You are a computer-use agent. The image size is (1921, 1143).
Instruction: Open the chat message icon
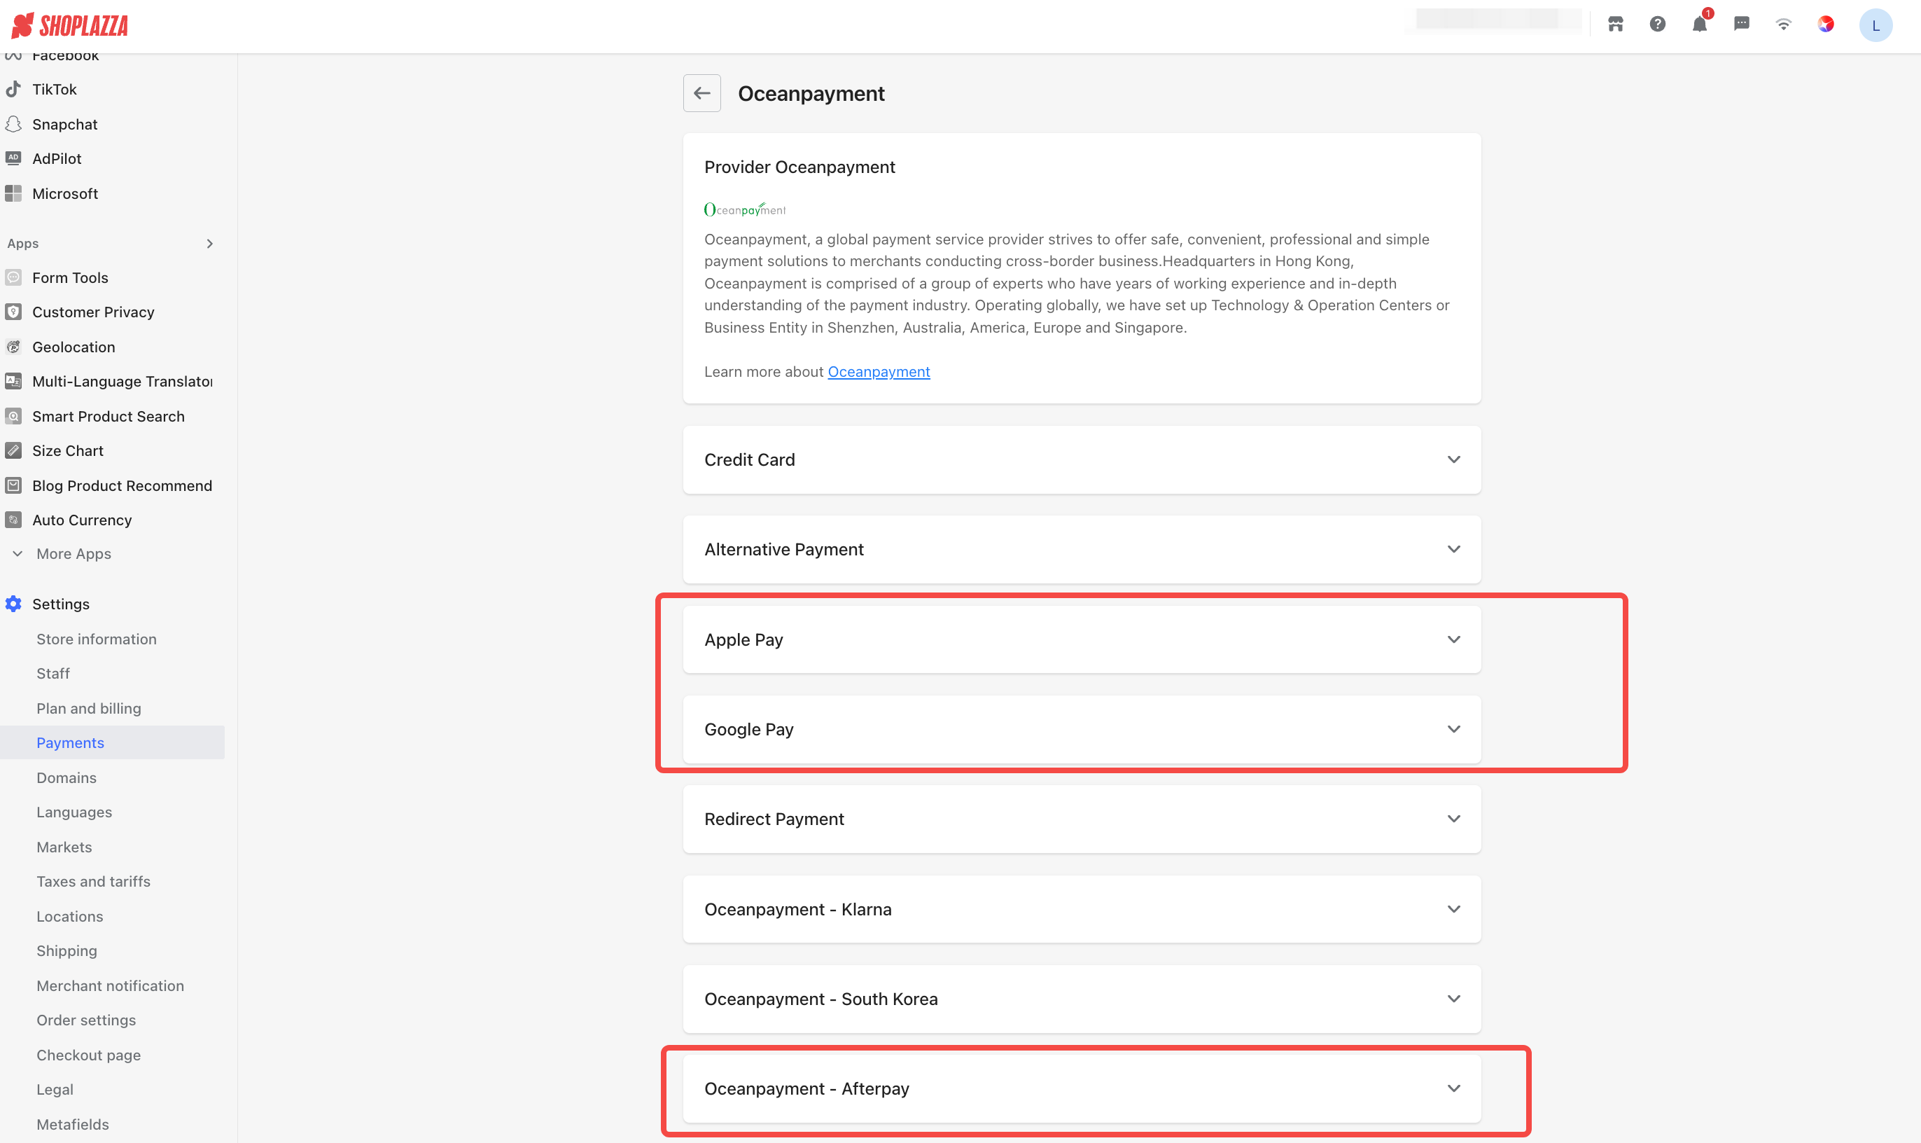(1742, 25)
